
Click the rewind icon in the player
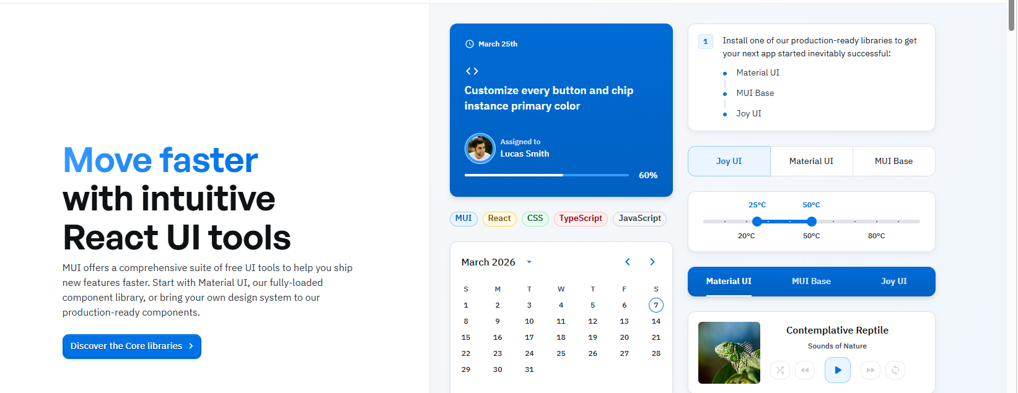805,370
